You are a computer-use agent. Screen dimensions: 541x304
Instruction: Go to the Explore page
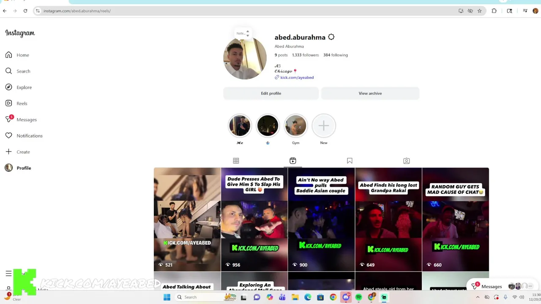click(x=19, y=87)
